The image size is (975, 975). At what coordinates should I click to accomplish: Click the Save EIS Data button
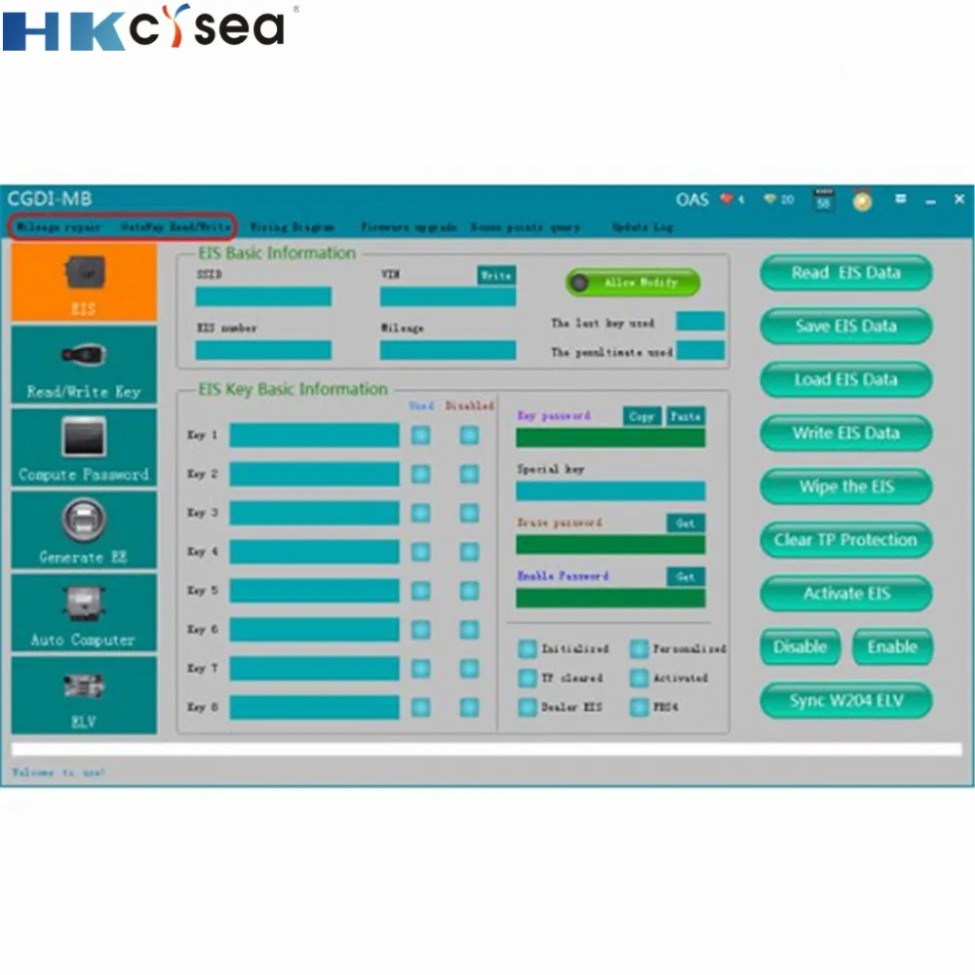(845, 327)
